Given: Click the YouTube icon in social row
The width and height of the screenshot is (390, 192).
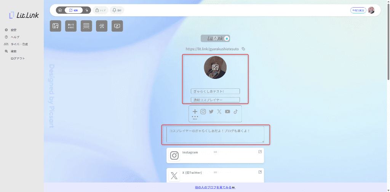Looking at the screenshot, I should coord(227,112).
